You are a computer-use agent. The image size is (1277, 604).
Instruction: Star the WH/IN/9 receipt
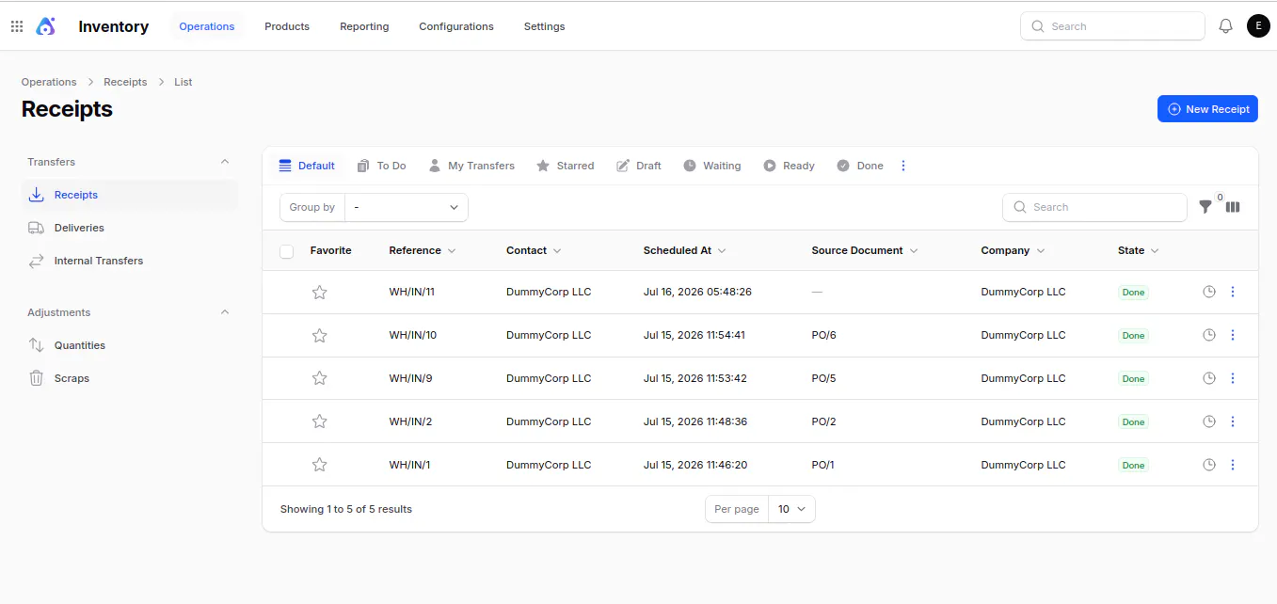(320, 379)
